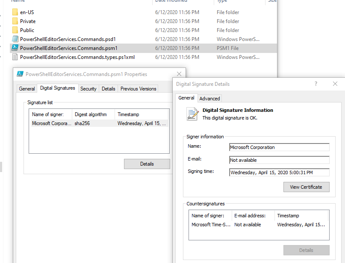Open the en-US folder icon
This screenshot has width=345, height=263.
(15, 12)
